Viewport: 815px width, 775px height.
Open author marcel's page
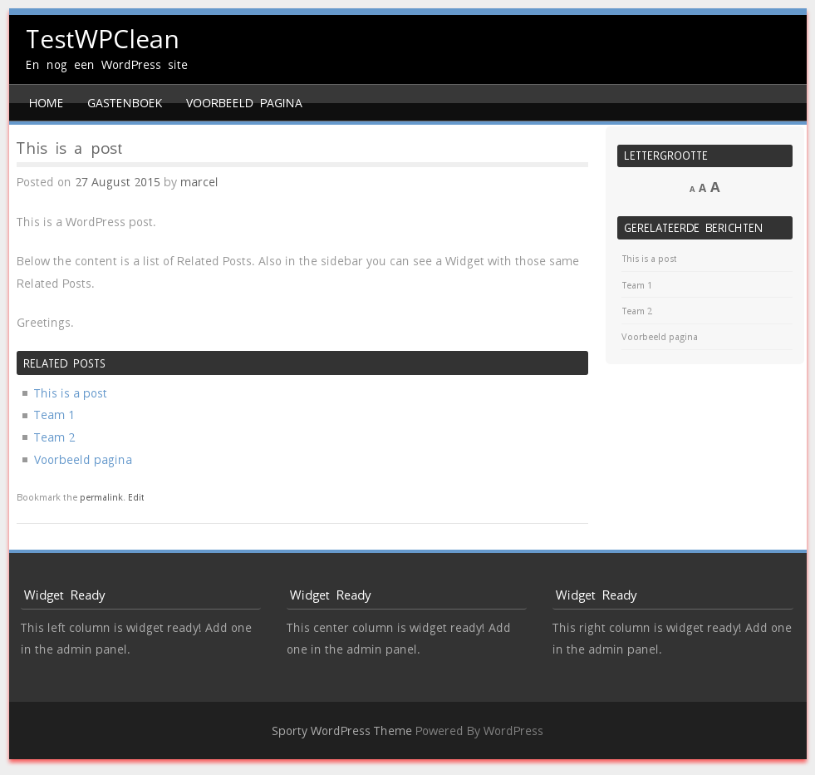(x=199, y=182)
